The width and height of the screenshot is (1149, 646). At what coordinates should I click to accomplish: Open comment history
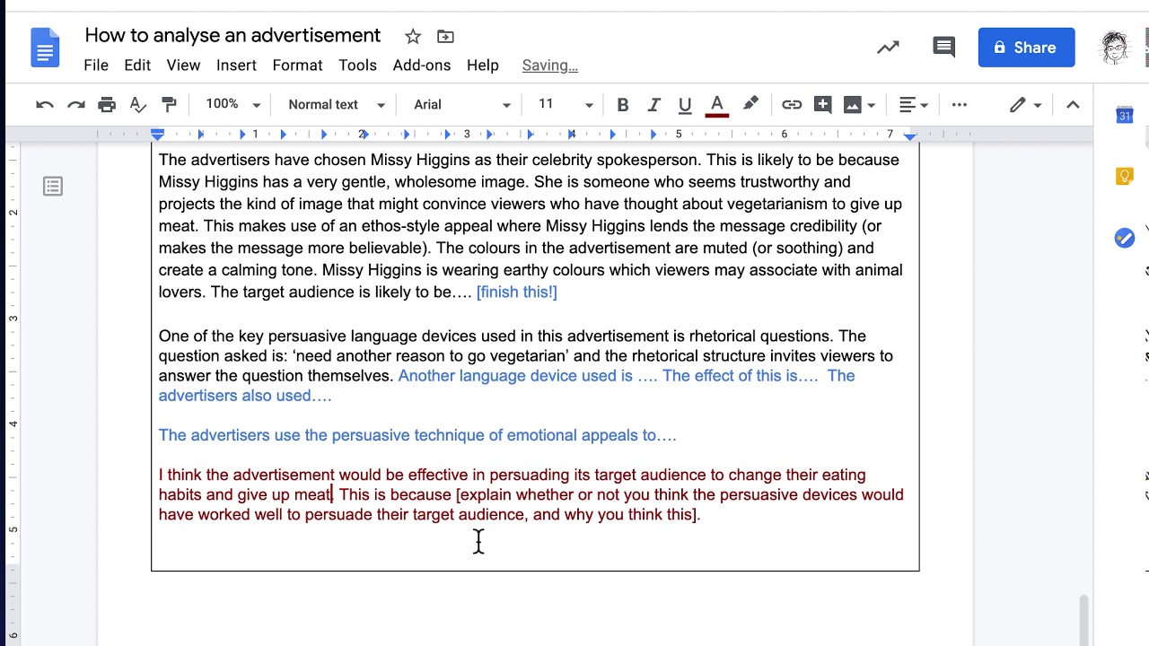click(943, 48)
